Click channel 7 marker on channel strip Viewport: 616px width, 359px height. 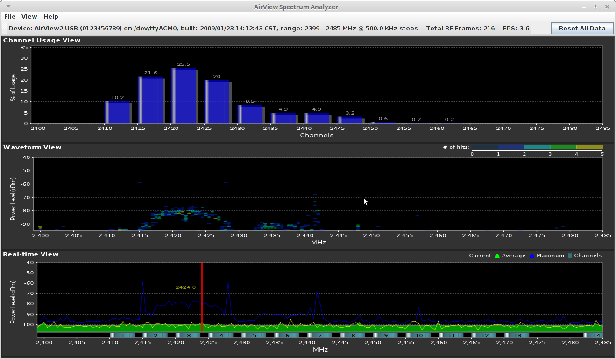point(320,336)
